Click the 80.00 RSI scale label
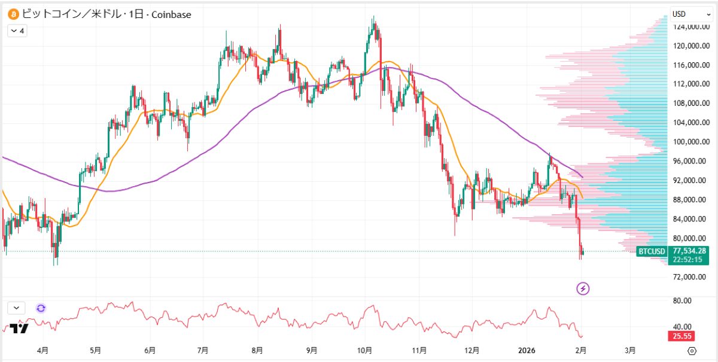718x362 pixels. point(683,300)
